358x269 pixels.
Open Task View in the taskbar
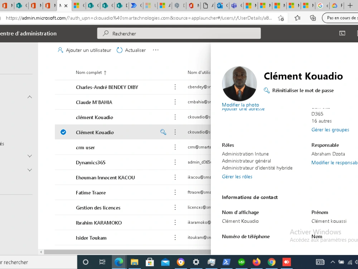tap(102, 262)
